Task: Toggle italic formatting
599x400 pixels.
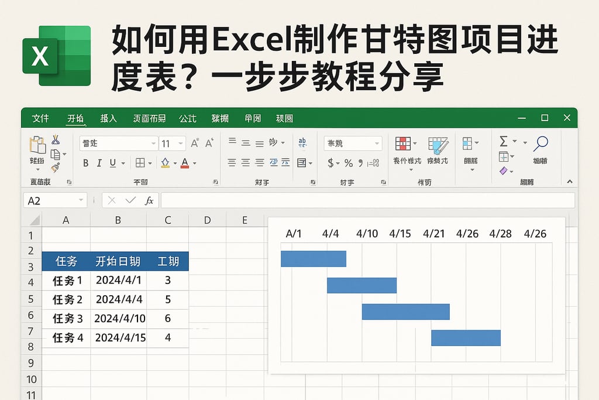Action: click(99, 163)
